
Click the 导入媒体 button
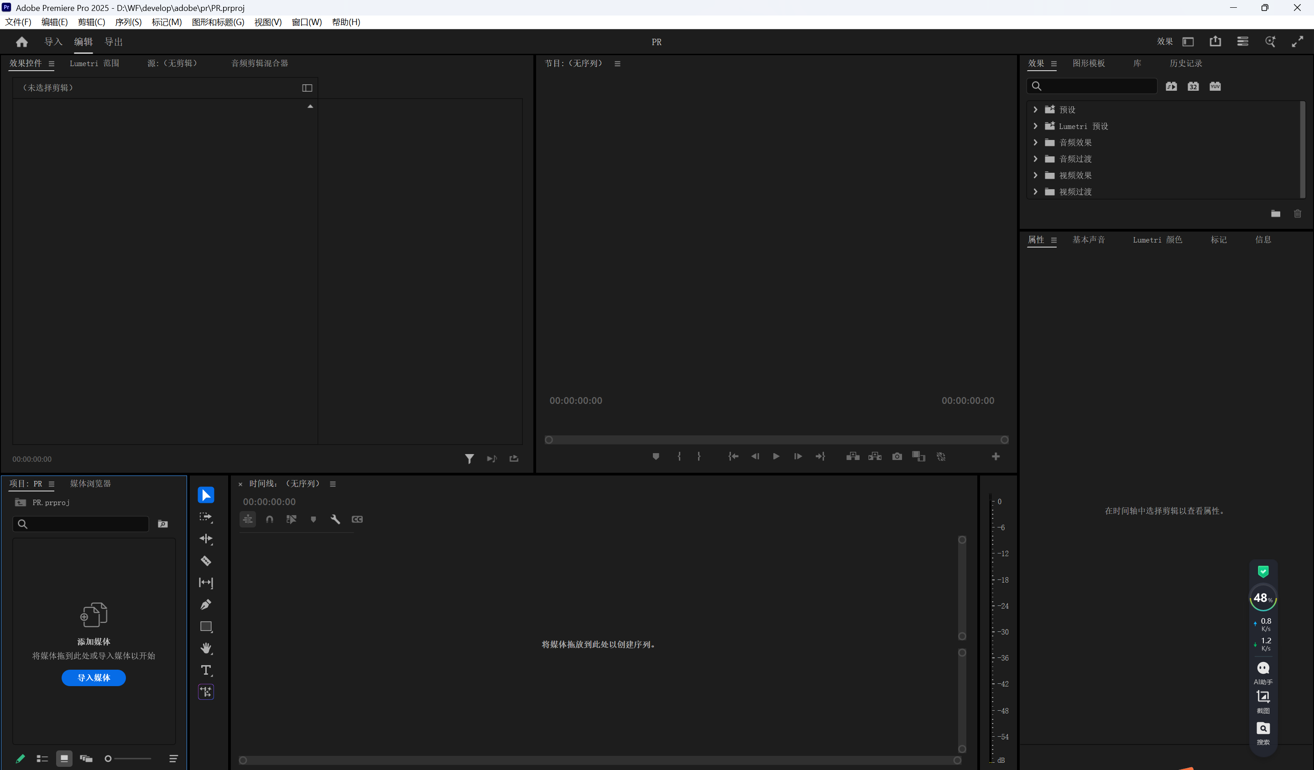(x=94, y=678)
